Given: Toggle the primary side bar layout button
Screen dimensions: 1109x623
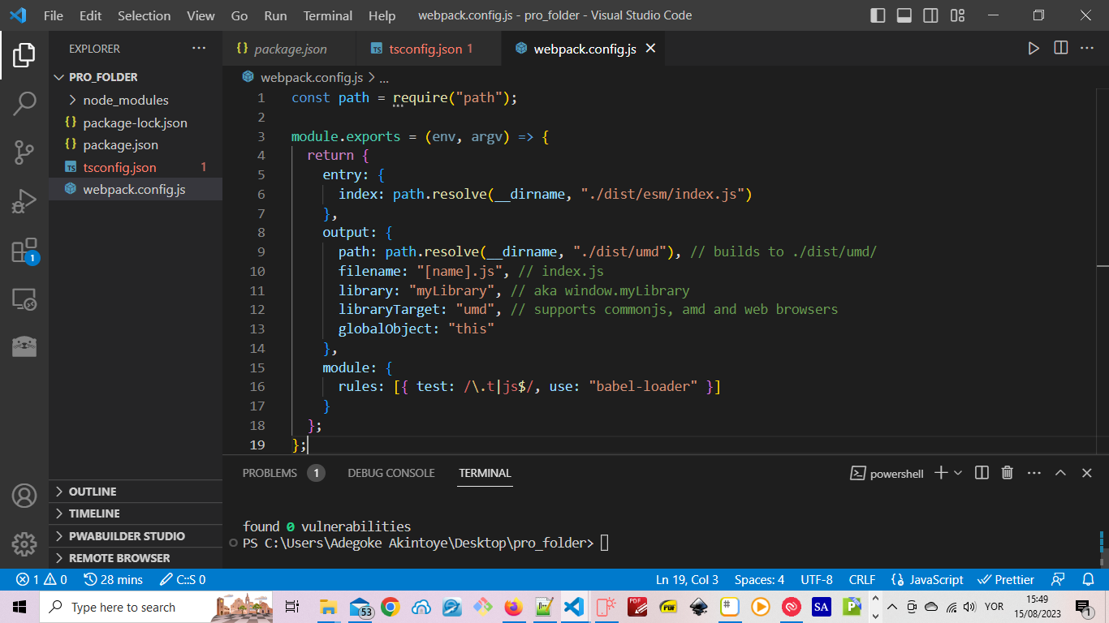Looking at the screenshot, I should [878, 16].
